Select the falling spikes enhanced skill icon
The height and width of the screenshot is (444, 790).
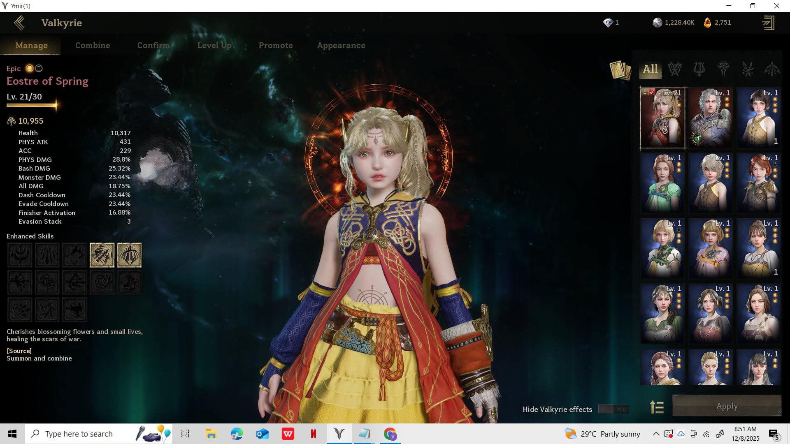[x=47, y=255]
